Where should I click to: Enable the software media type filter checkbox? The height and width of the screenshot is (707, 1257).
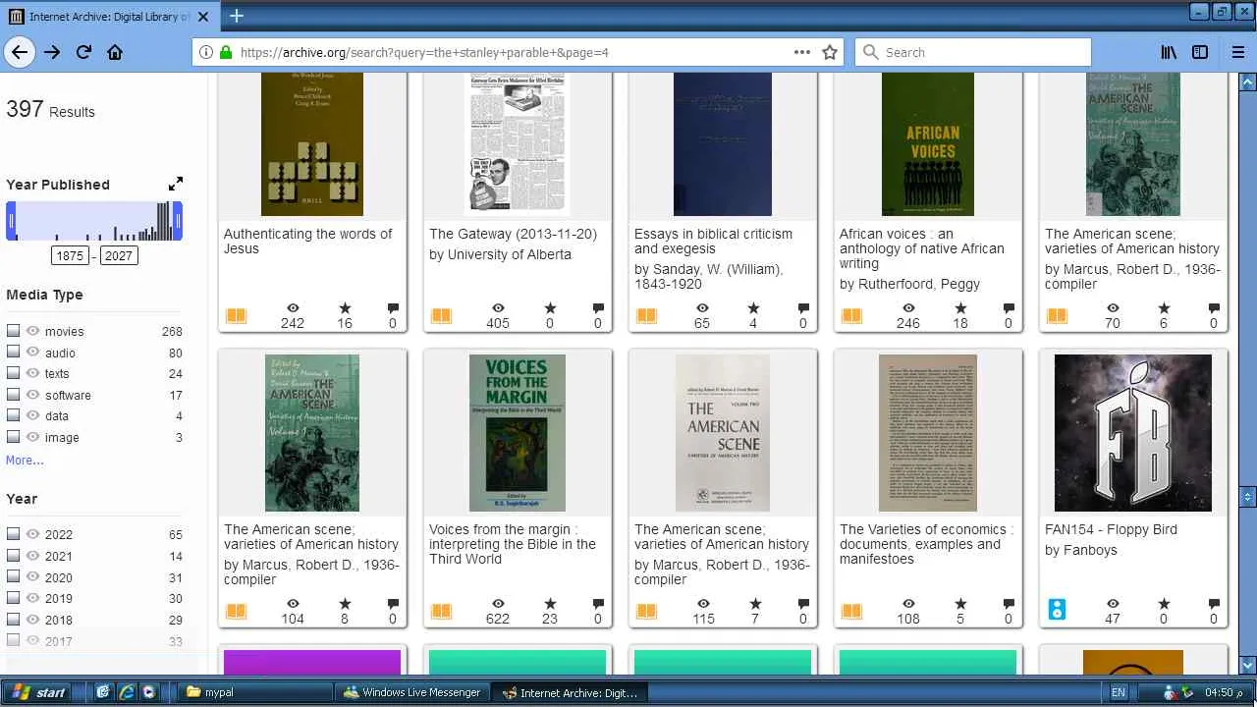tap(13, 395)
